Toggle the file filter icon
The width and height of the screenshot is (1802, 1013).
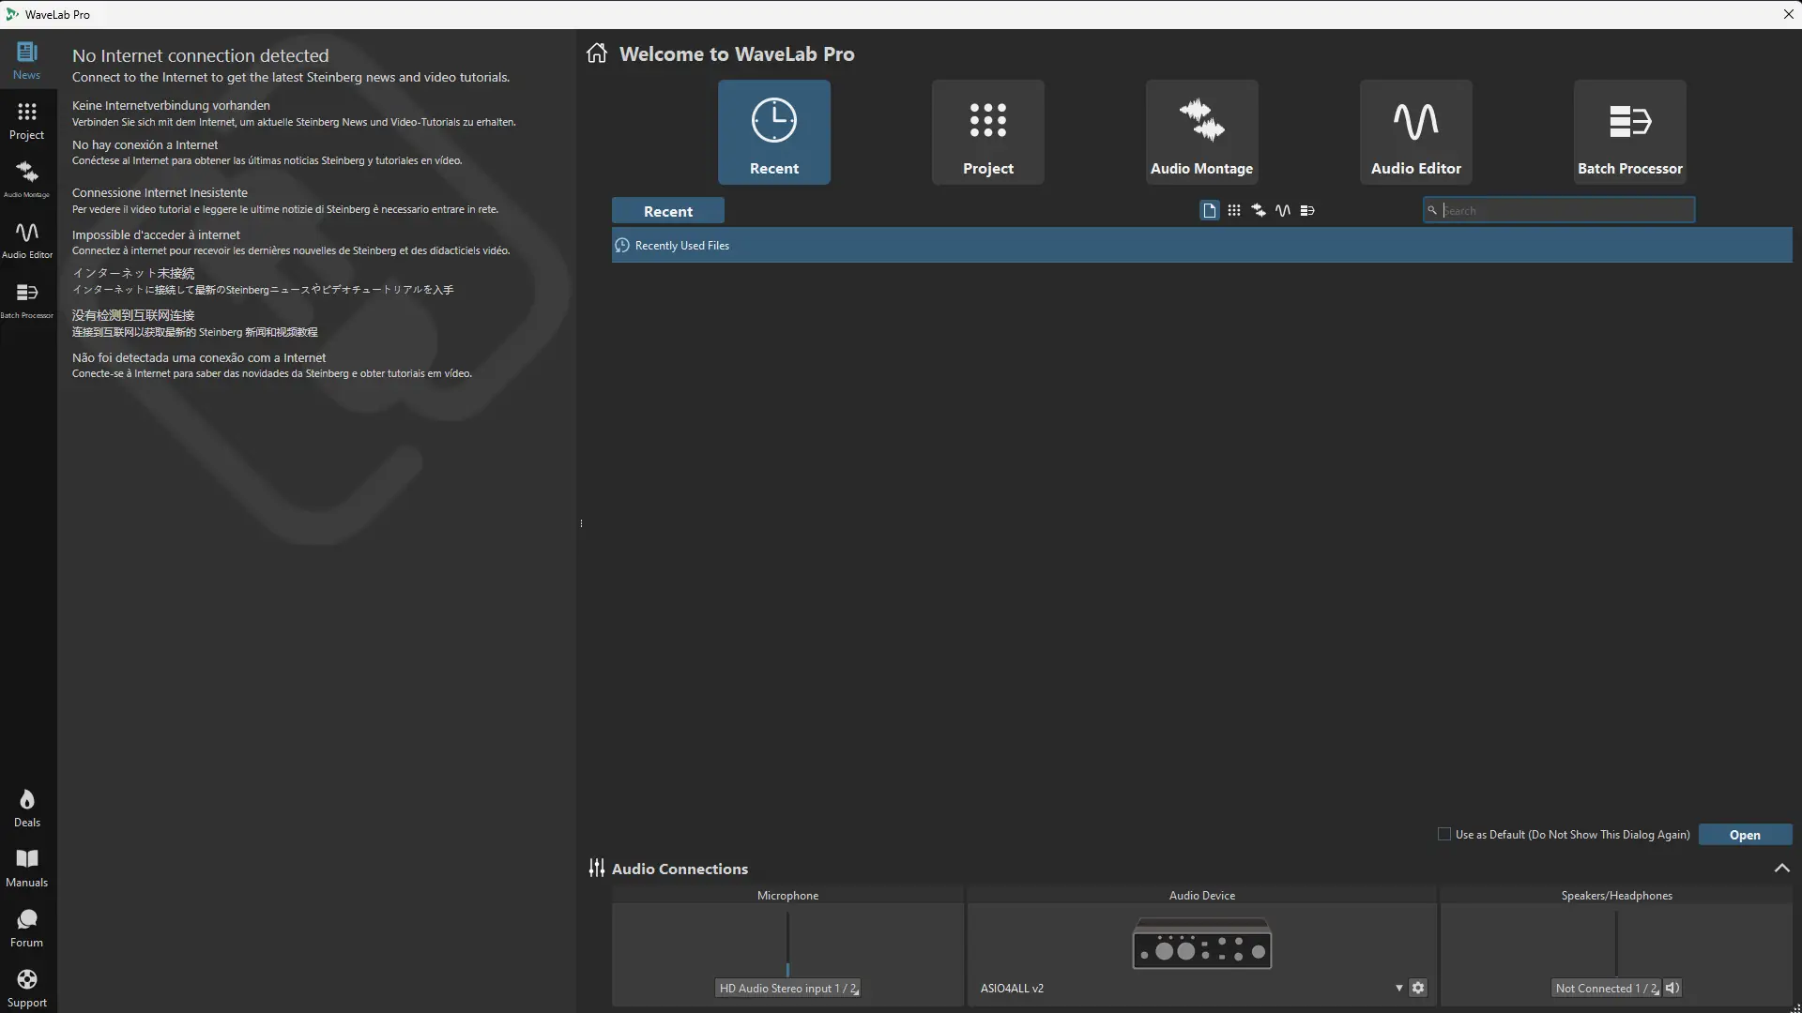pyautogui.click(x=1209, y=211)
